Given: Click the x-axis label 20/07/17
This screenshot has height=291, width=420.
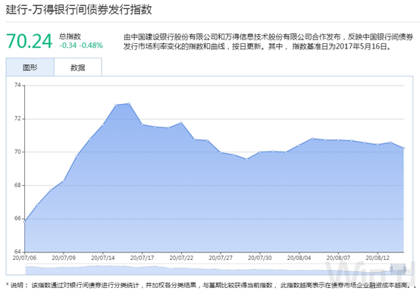Looking at the screenshot, I should click(x=143, y=258).
